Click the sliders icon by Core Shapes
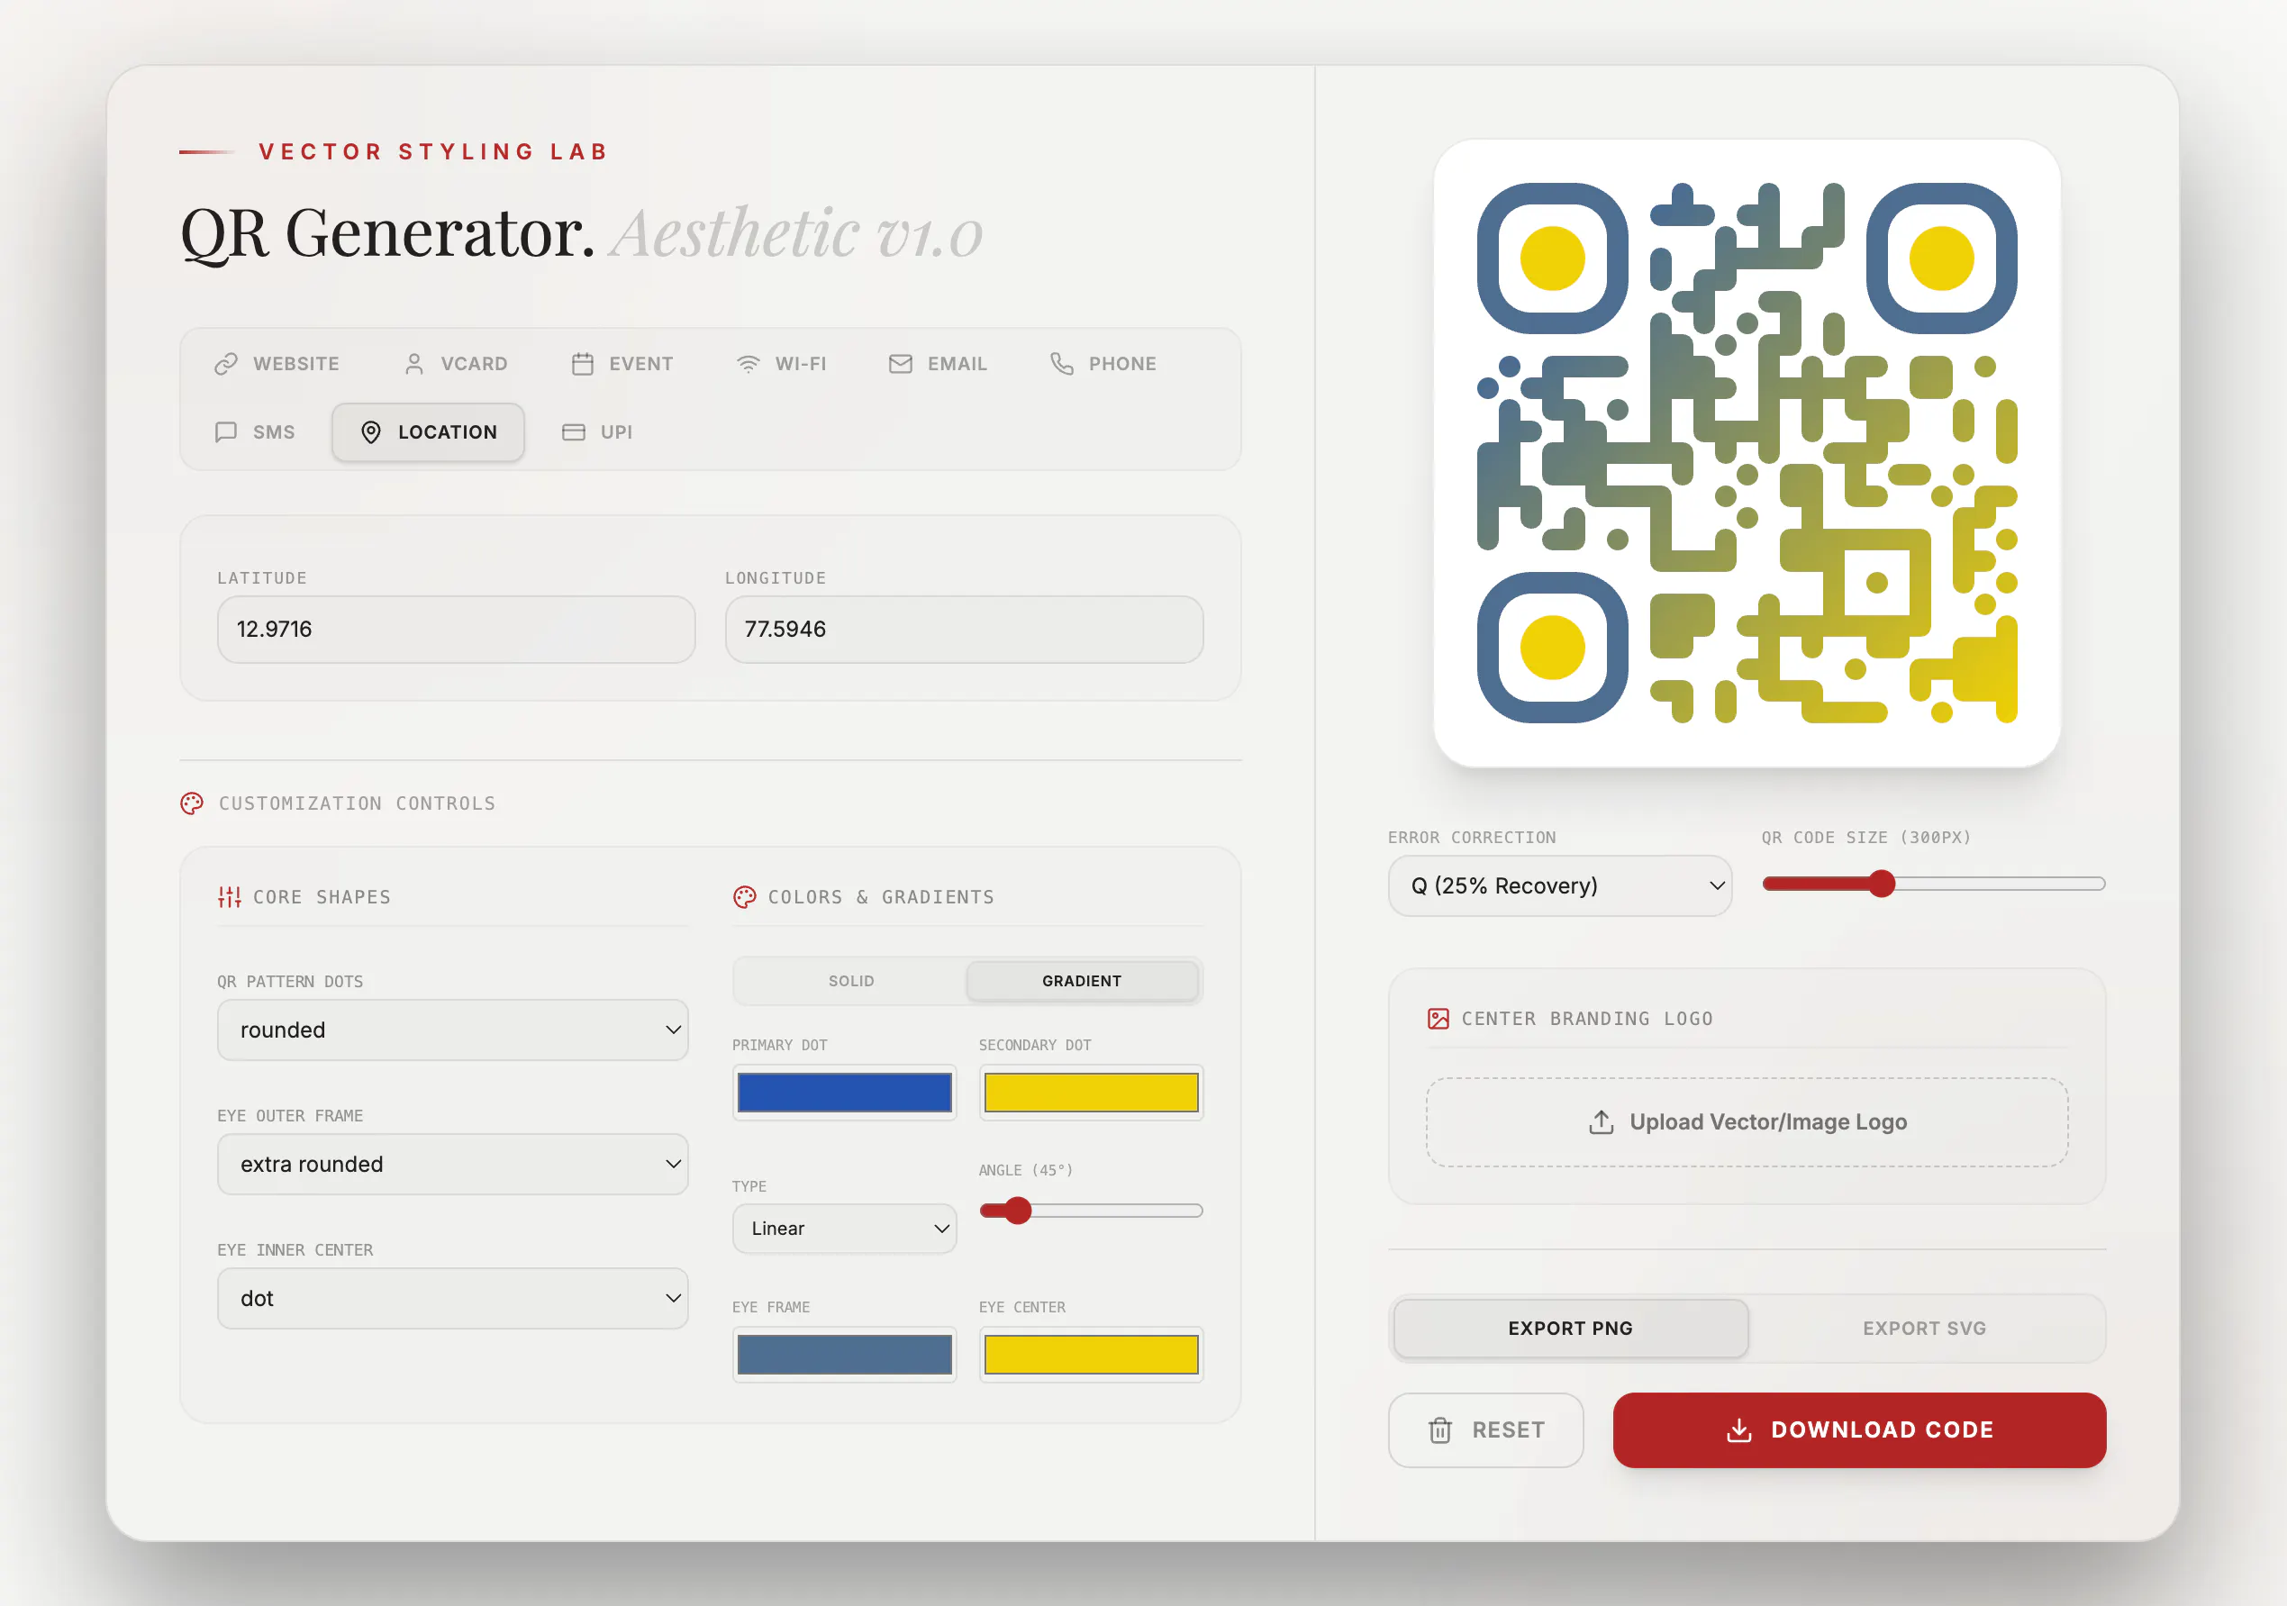2287x1606 pixels. 229,896
